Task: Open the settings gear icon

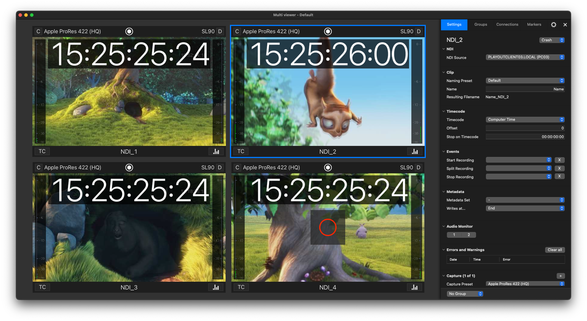Action: (553, 25)
